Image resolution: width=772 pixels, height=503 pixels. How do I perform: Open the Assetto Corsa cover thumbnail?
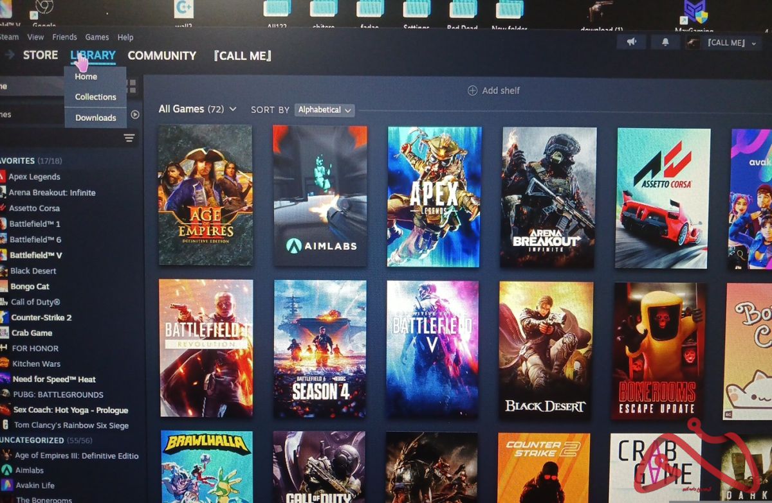[663, 198]
